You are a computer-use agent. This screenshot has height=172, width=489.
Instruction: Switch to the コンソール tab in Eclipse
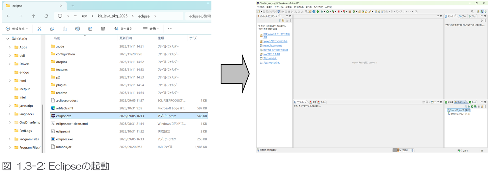click(x=300, y=102)
